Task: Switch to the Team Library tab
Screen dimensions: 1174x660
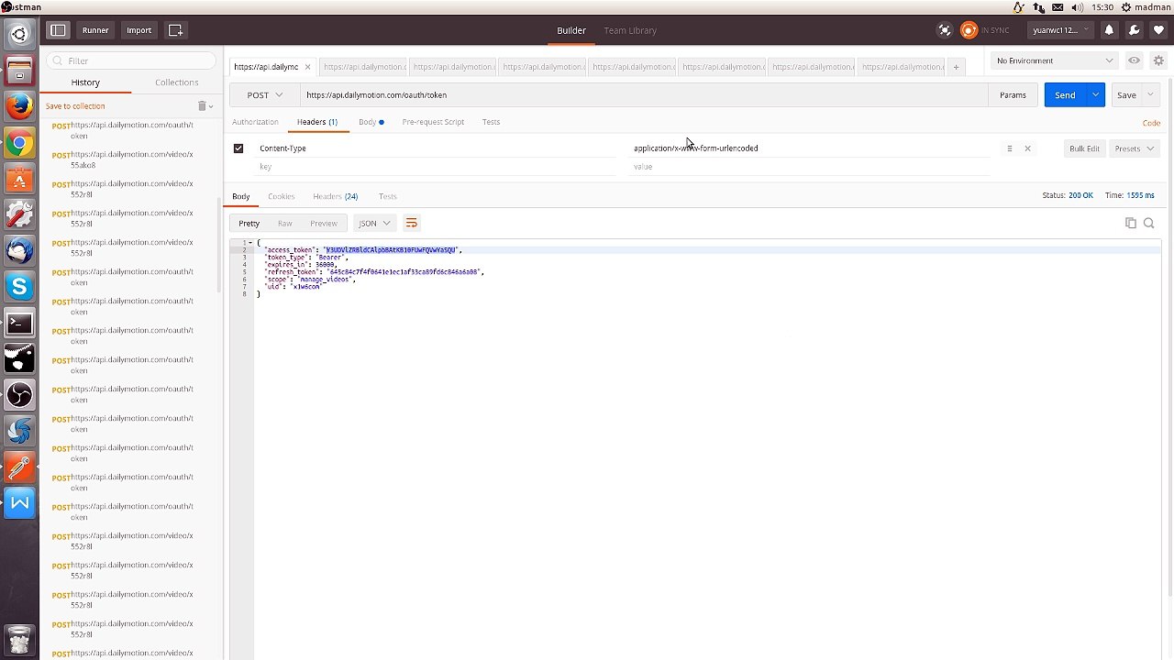Action: tap(630, 30)
